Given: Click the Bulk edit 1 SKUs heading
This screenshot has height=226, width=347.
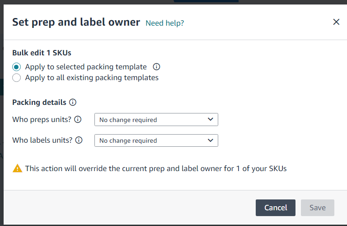Looking at the screenshot, I should (x=42, y=53).
